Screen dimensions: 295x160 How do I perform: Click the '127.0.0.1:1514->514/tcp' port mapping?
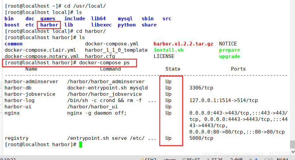223,100
